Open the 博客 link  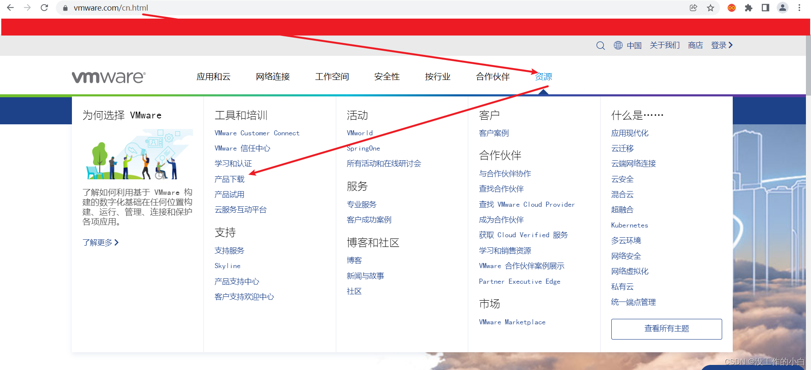point(355,260)
